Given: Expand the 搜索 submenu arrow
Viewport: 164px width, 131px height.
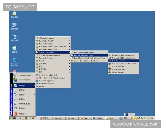Looking at the screenshot, I should coord(34,99).
